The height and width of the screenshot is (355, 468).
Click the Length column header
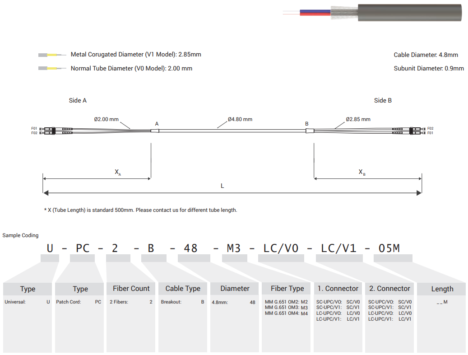pos(442,289)
